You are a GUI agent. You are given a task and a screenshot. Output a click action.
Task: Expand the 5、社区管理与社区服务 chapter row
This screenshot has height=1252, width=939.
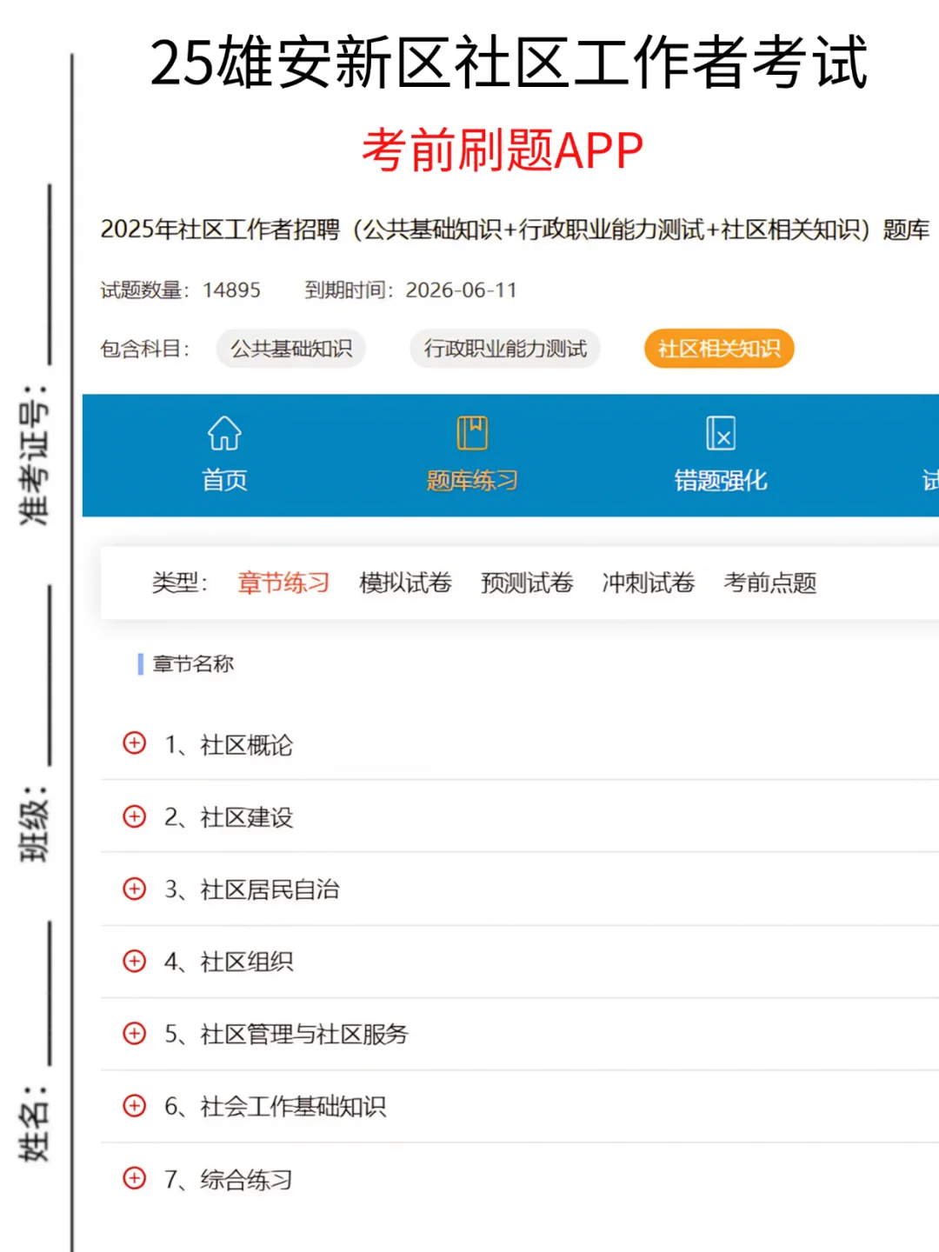tap(134, 1034)
